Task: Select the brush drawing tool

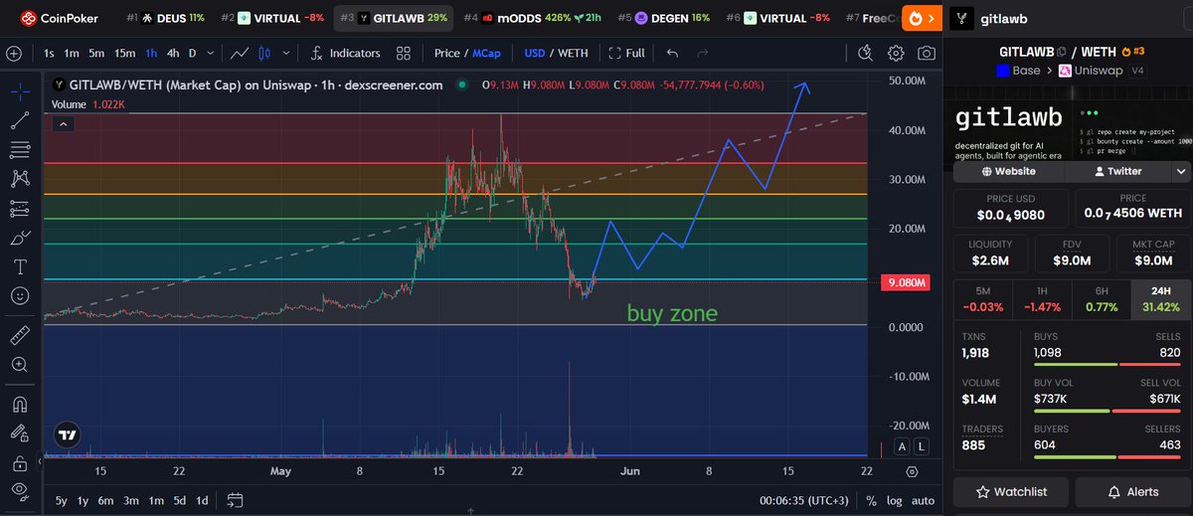Action: click(x=20, y=238)
